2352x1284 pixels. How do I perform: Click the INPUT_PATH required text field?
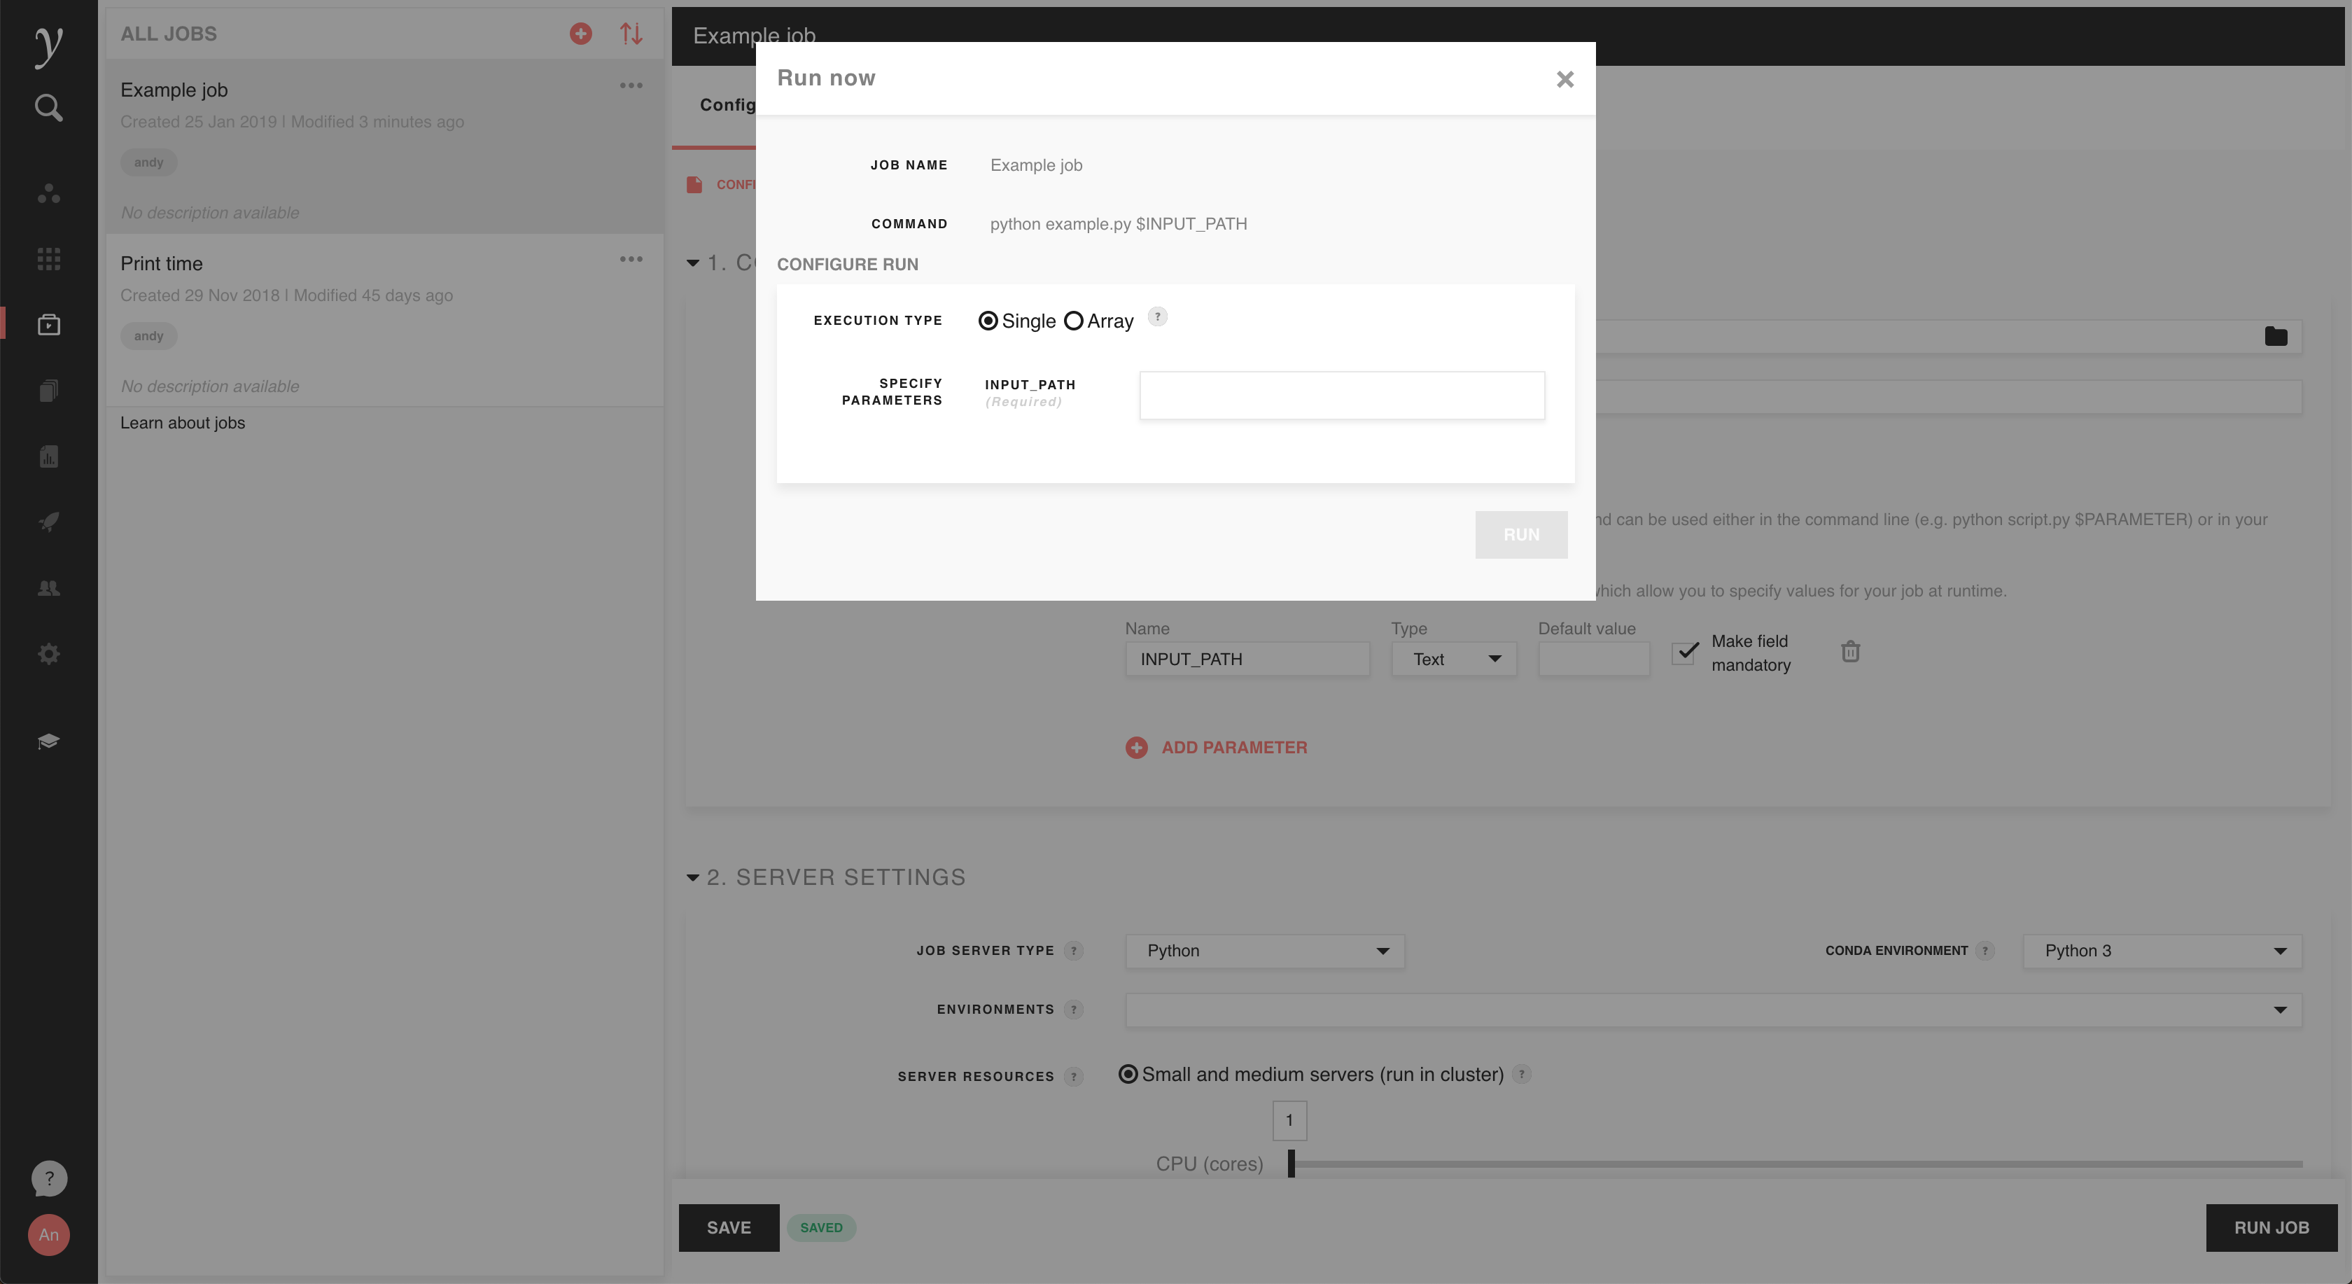[1341, 396]
